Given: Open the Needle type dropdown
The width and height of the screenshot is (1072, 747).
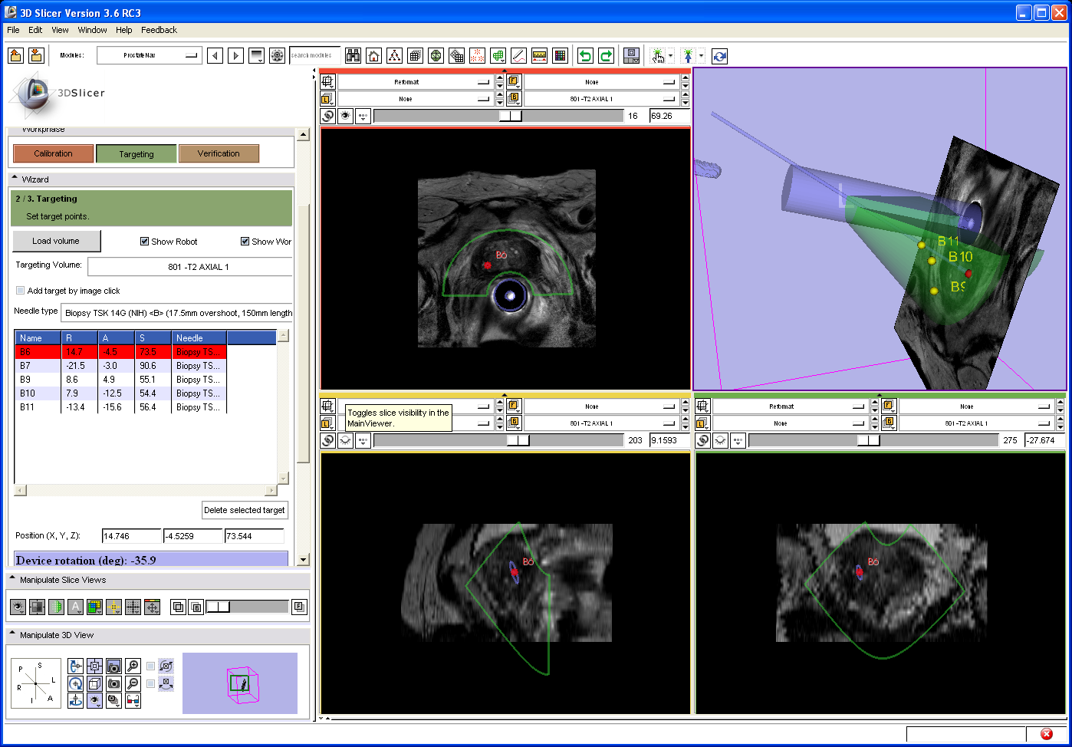Looking at the screenshot, I should click(177, 312).
